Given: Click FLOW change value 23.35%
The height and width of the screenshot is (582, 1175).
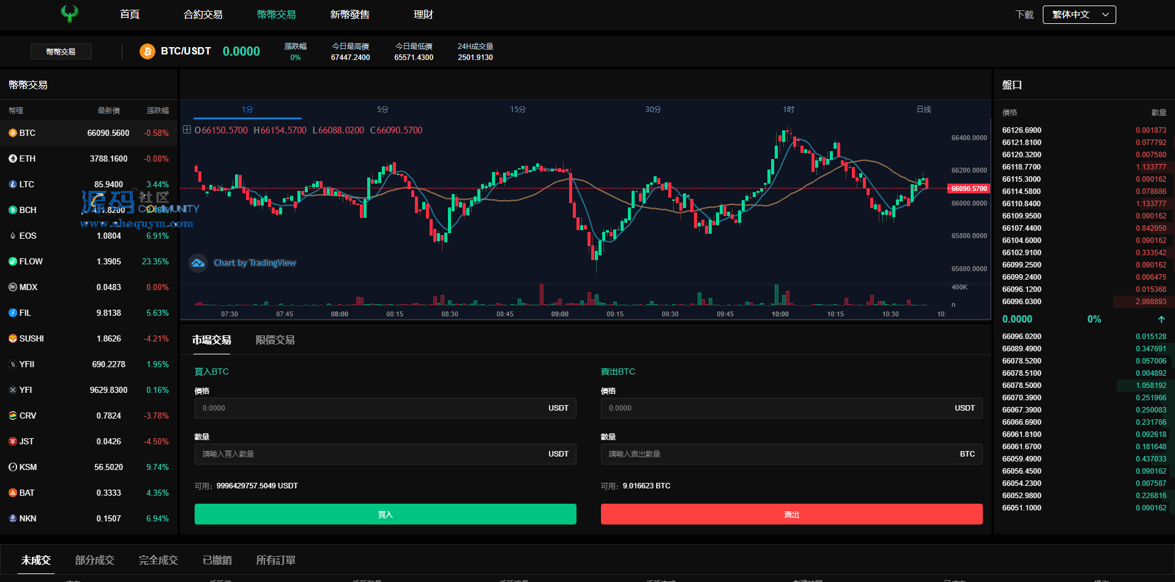Looking at the screenshot, I should point(155,261).
